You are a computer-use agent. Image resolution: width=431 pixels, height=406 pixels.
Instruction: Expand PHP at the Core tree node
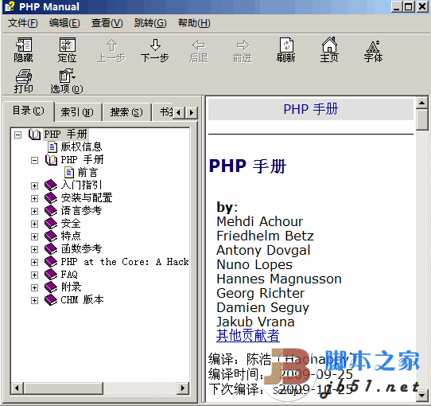[34, 263]
